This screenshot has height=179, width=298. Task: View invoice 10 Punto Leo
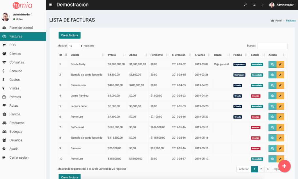(272, 159)
